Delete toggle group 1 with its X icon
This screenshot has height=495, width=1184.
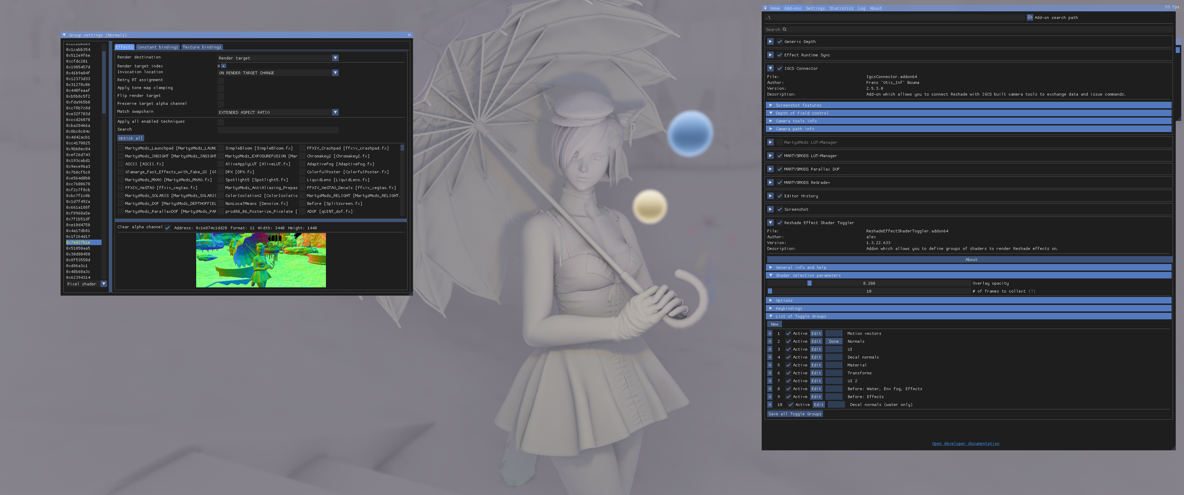[x=770, y=333]
